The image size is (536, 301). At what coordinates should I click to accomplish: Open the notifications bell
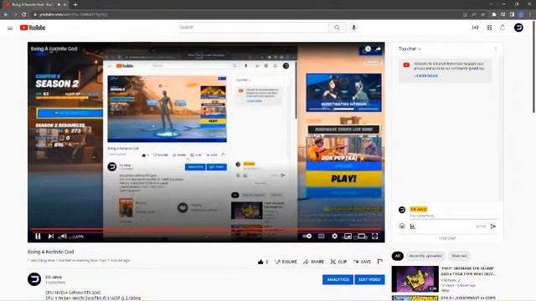tap(502, 28)
